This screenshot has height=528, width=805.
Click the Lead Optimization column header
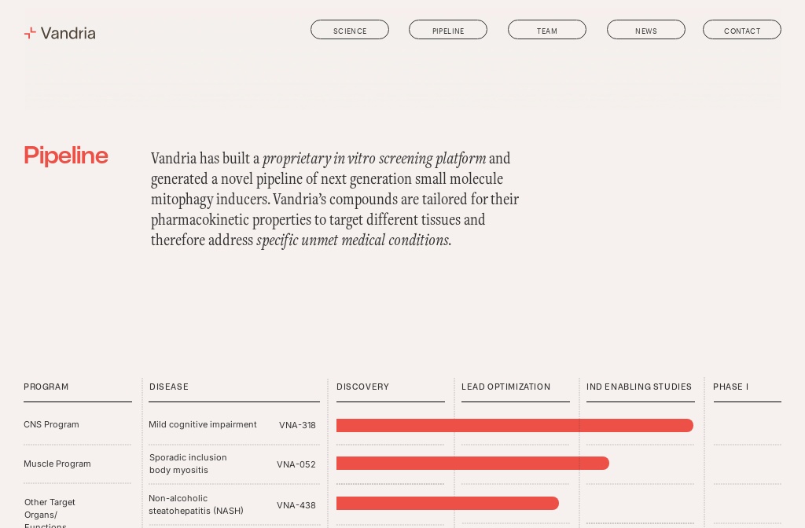tap(506, 387)
